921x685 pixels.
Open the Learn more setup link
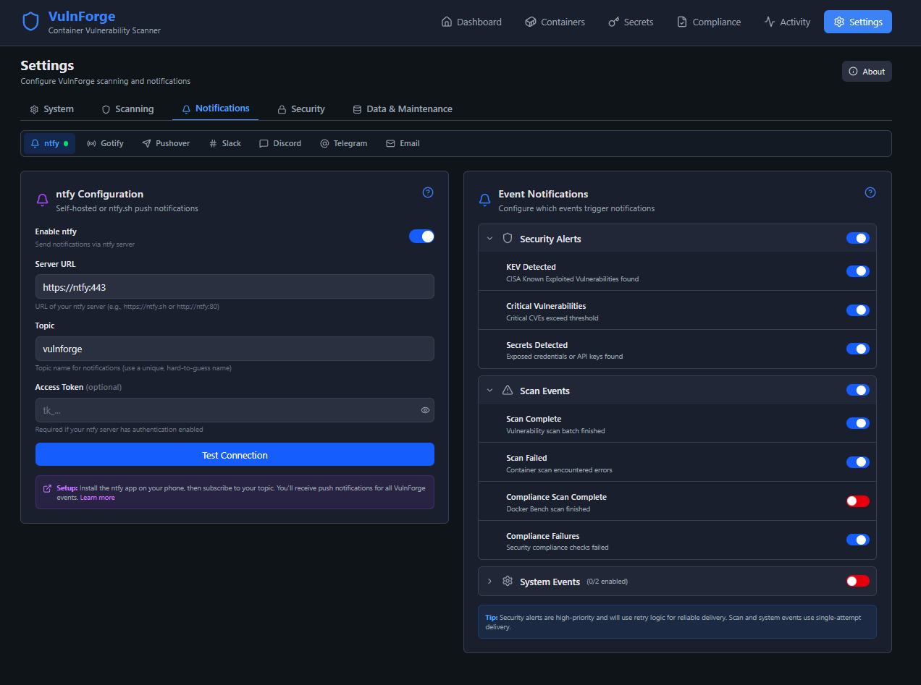pos(97,498)
